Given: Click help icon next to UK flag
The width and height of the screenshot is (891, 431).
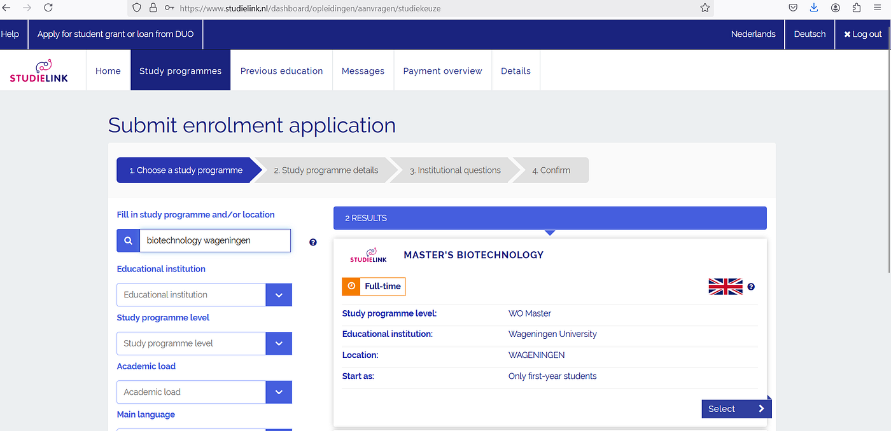Looking at the screenshot, I should pos(751,287).
